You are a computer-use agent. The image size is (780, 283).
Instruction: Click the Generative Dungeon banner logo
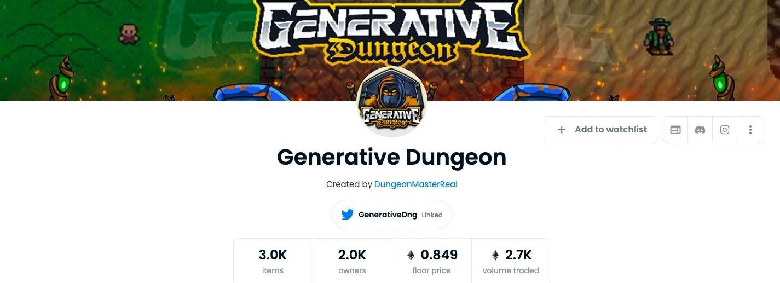pyautogui.click(x=391, y=30)
